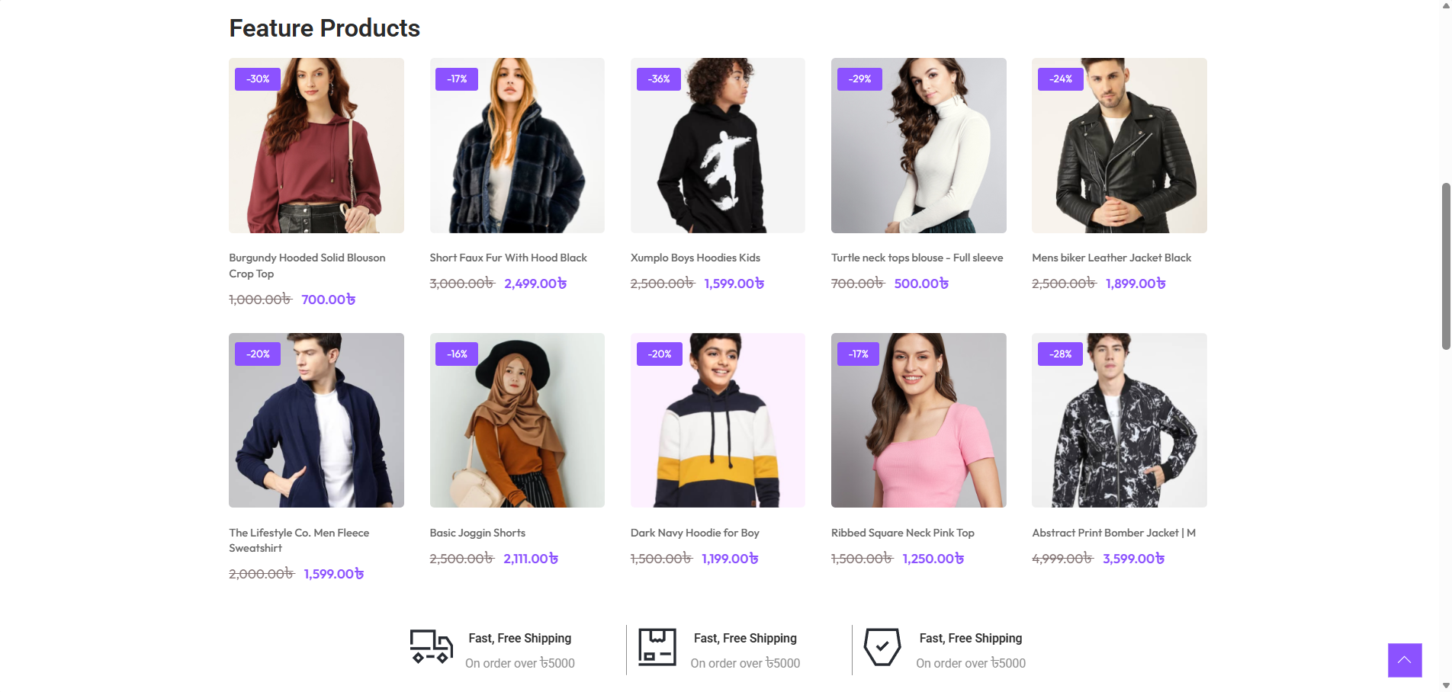Select the Dark Navy Hoodie product image
Image resolution: width=1452 pixels, height=692 pixels.
coord(718,421)
